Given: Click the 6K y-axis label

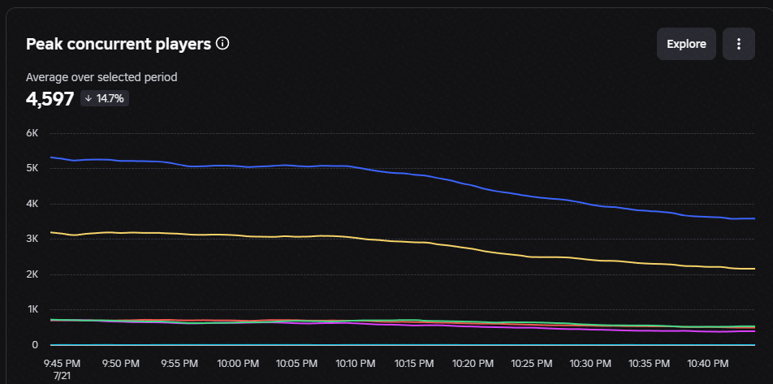Looking at the screenshot, I should click(32, 133).
